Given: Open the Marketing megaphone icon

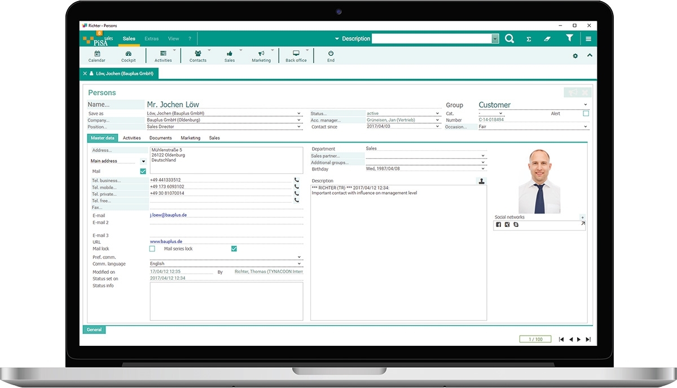Looking at the screenshot, I should (261, 56).
